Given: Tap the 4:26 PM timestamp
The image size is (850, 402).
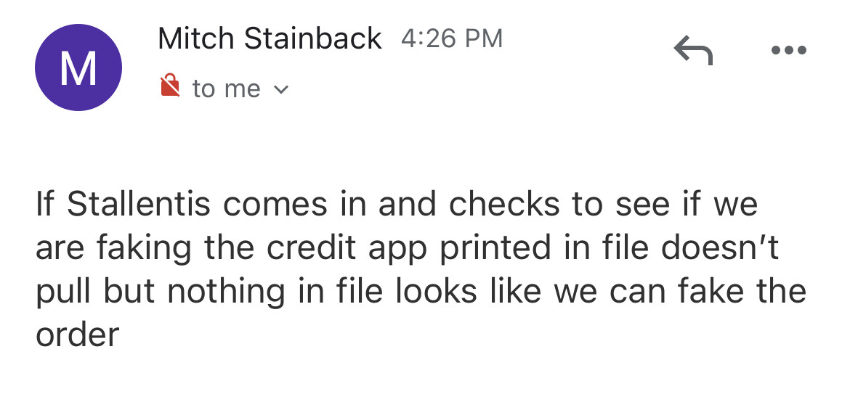Looking at the screenshot, I should pos(451,39).
